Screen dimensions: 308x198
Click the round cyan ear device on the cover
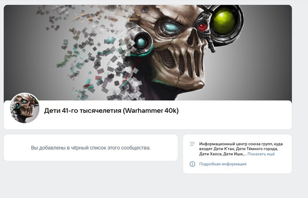point(141,42)
